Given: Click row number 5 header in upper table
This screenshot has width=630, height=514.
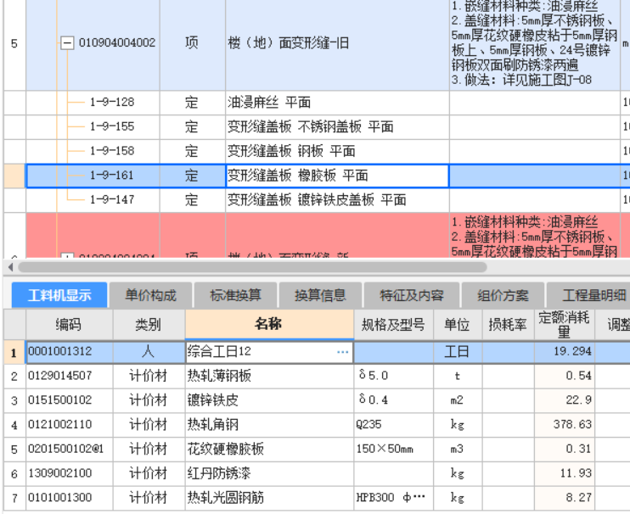Looking at the screenshot, I should 14,43.
